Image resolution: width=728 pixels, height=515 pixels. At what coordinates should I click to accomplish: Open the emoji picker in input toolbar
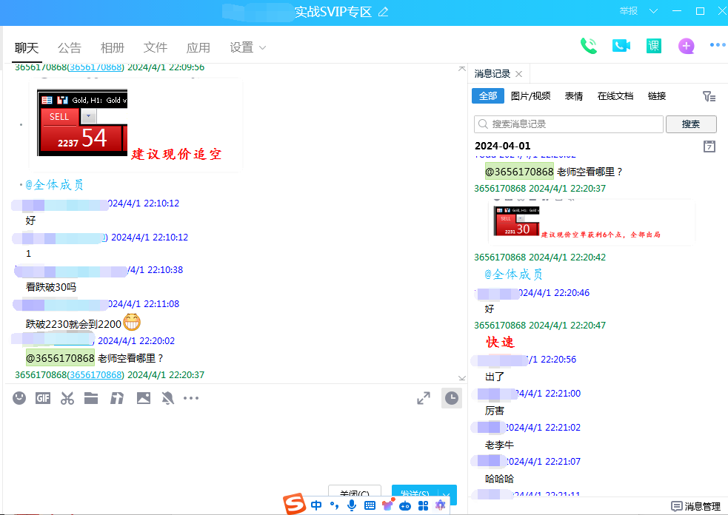[x=19, y=399]
